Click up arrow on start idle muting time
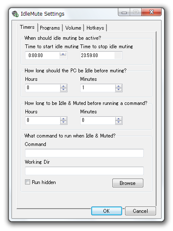The width and height of the screenshot is (173, 231). (x=63, y=54)
